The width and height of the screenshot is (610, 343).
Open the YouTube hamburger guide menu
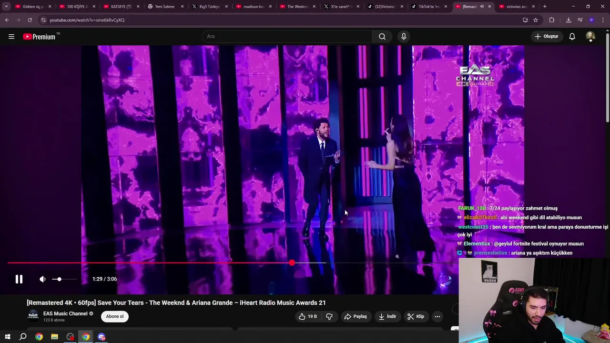[11, 36]
